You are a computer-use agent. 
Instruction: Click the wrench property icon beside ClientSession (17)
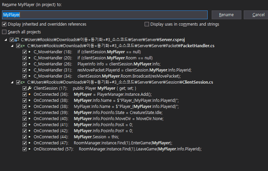click(29, 88)
